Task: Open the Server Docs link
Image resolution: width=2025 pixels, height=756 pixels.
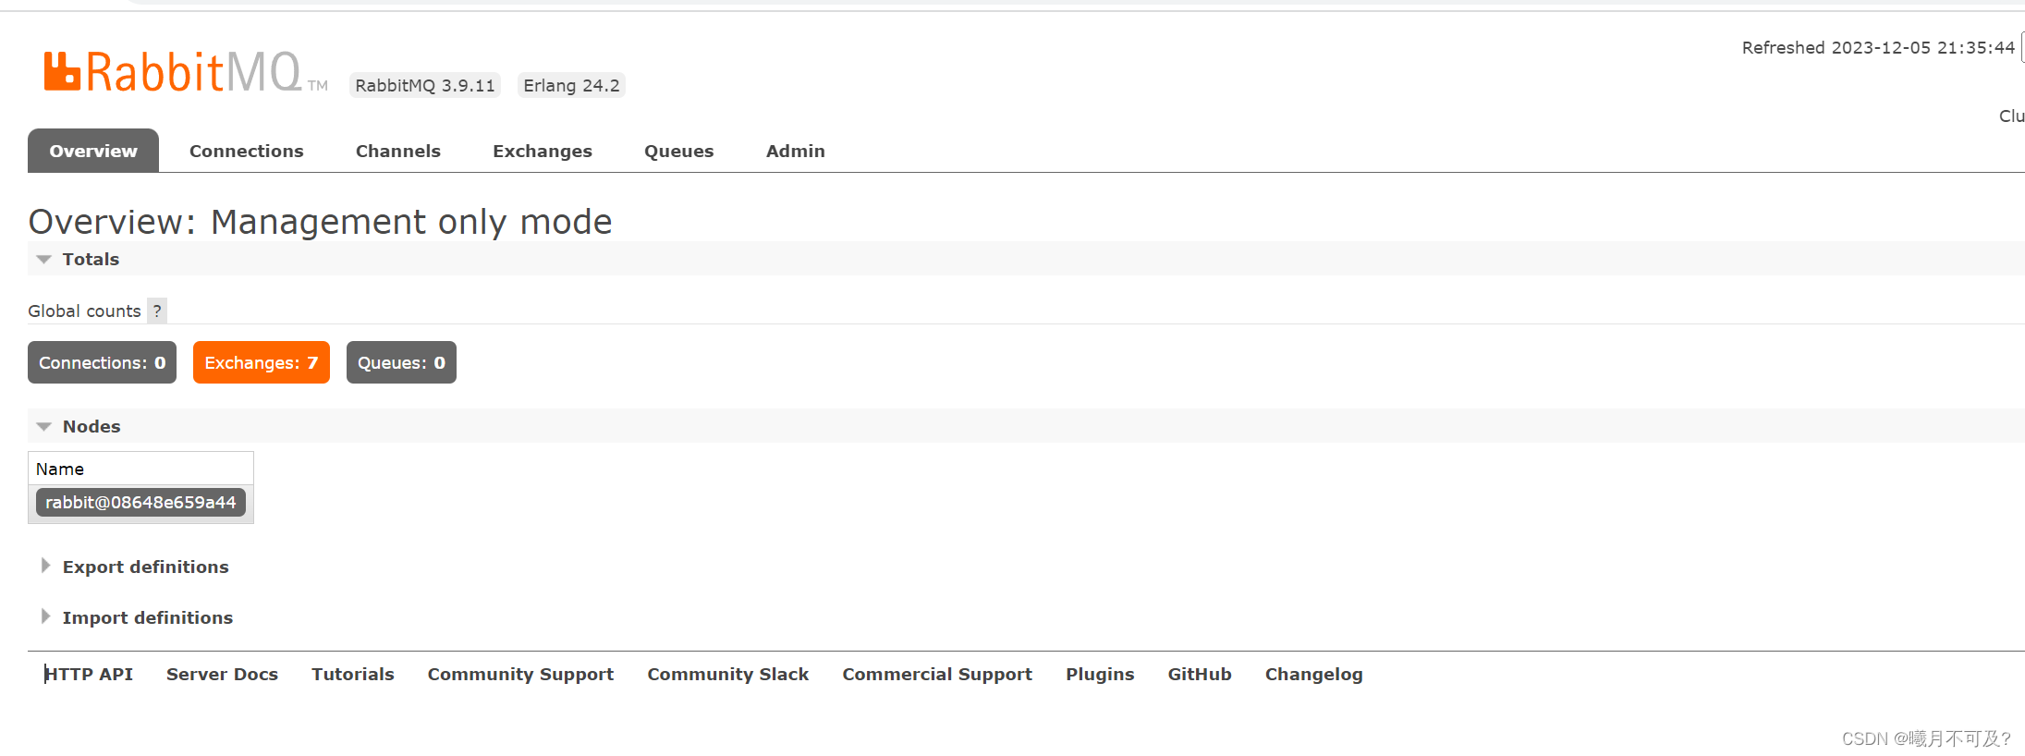Action: click(222, 674)
